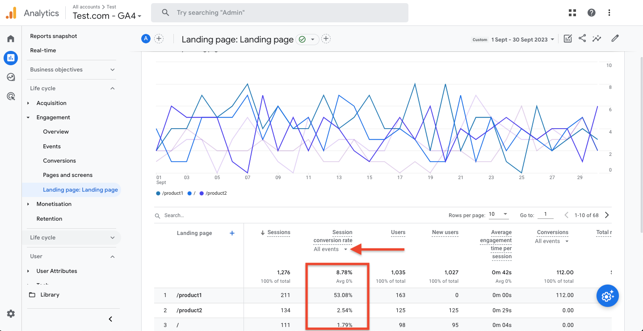Screen dimensions: 643x331
Task: Customize this report with the edit-chart icon
Action: [x=567, y=38]
